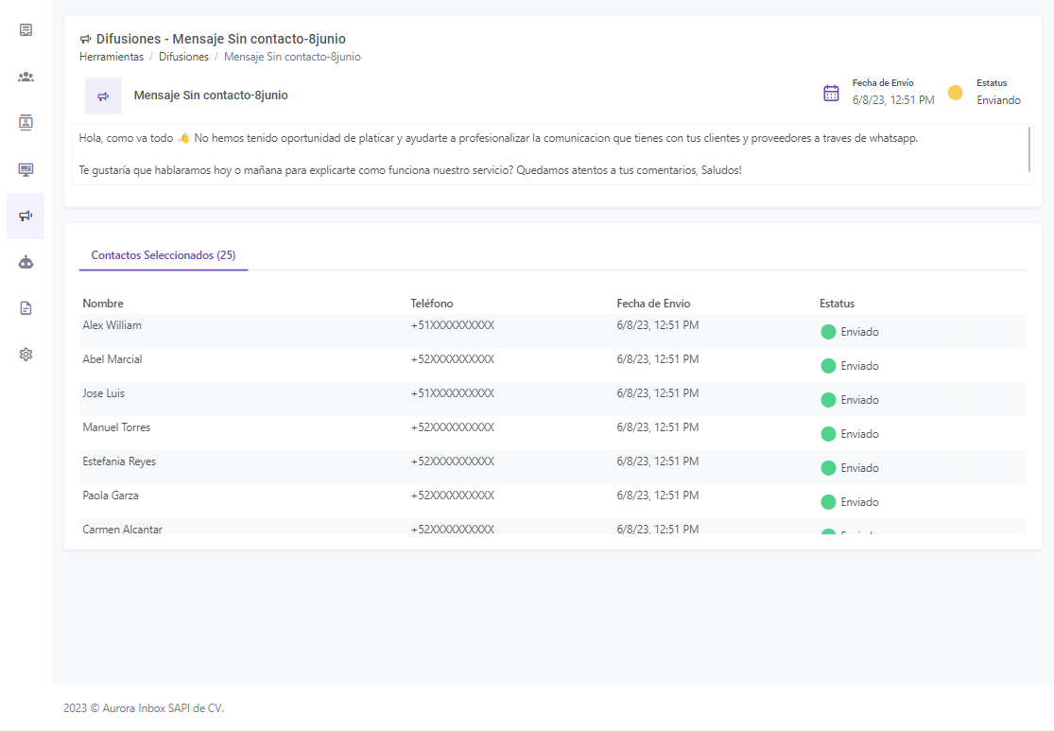1054x731 pixels.
Task: Click the yellow Enviando status indicator
Action: pyautogui.click(x=956, y=93)
